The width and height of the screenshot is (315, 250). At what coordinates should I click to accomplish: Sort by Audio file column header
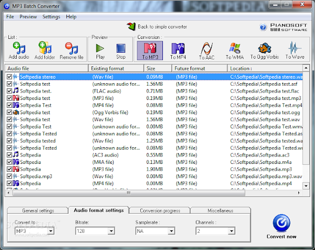coord(47,68)
